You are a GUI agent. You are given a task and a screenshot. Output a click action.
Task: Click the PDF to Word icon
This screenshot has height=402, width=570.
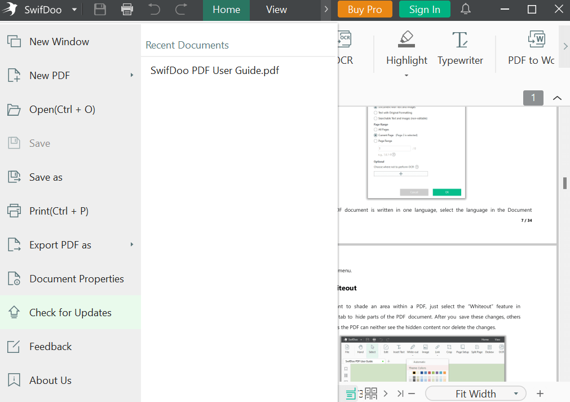tap(537, 39)
